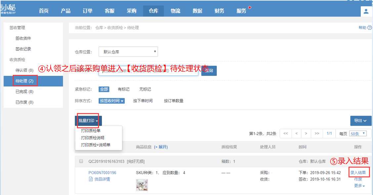Image resolution: width=373 pixels, height=195 pixels.
Task: Open the 仓库位置 默认仓库 dropdown
Action: click(128, 51)
